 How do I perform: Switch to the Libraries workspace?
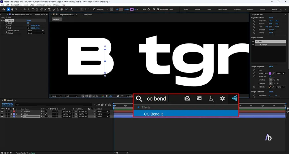[250, 9]
